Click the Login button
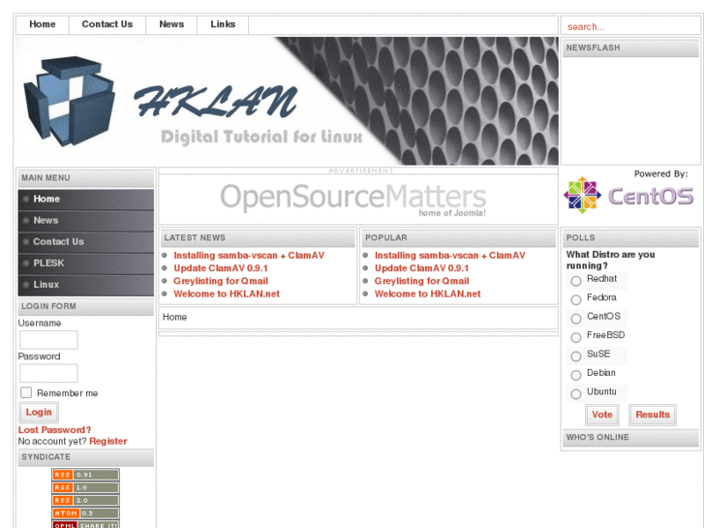Screen dimensions: 704x528 coord(39,412)
